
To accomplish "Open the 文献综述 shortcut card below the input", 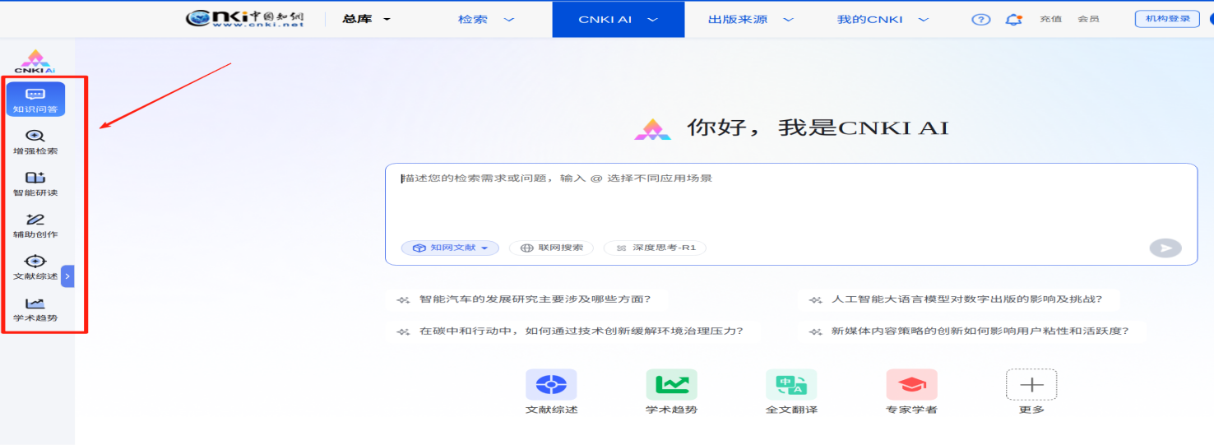I will 551,392.
